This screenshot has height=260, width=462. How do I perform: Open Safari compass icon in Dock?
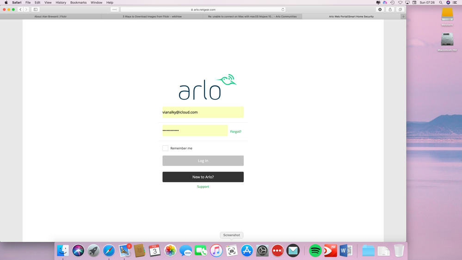click(109, 251)
